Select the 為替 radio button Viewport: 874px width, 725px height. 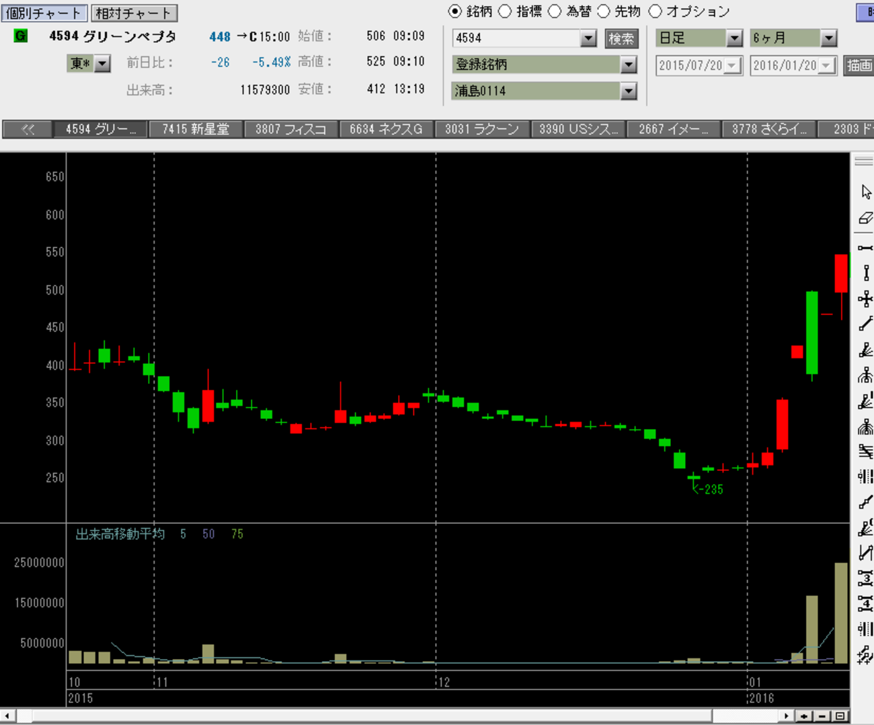[555, 11]
